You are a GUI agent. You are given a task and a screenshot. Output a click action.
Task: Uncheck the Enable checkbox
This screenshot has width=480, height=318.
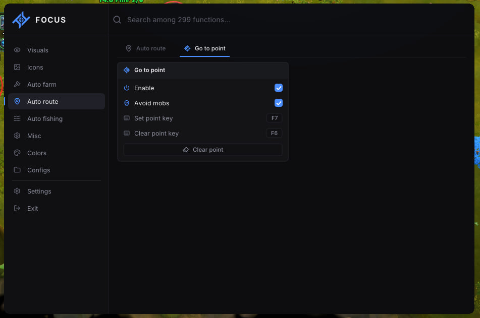click(x=278, y=88)
